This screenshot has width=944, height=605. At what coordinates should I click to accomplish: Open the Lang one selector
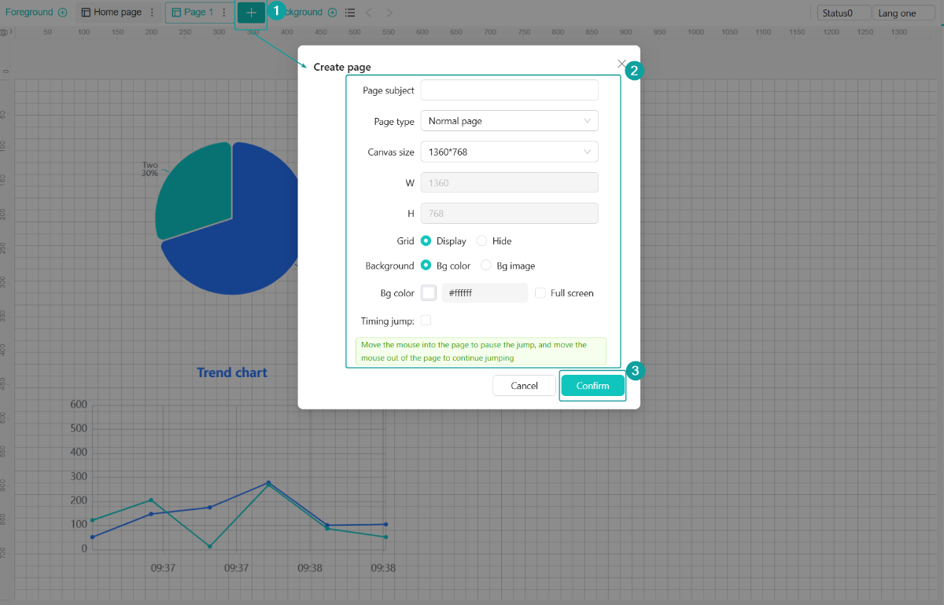point(902,13)
